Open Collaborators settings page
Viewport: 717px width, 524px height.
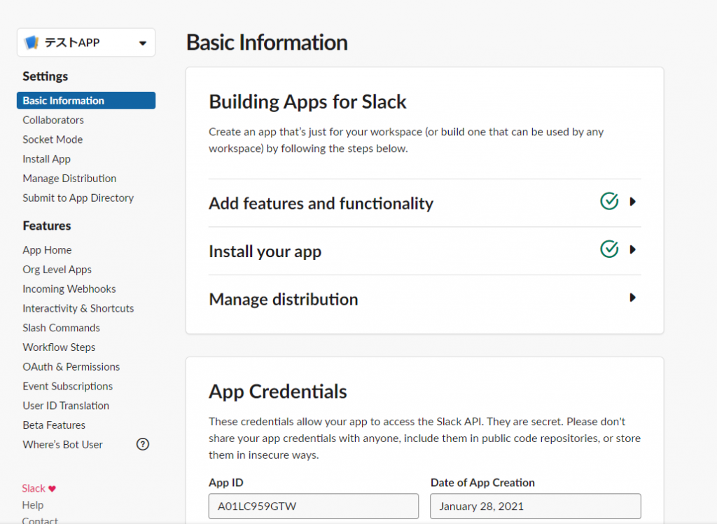(x=53, y=120)
